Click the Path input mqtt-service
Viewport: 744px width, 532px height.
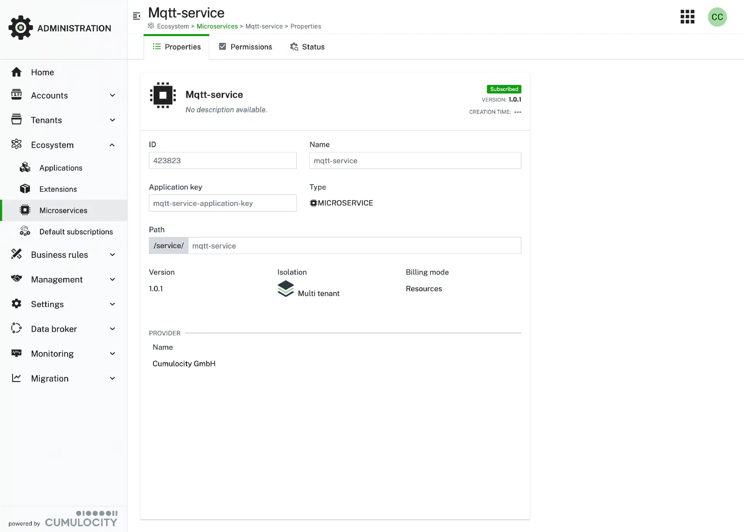pos(355,246)
